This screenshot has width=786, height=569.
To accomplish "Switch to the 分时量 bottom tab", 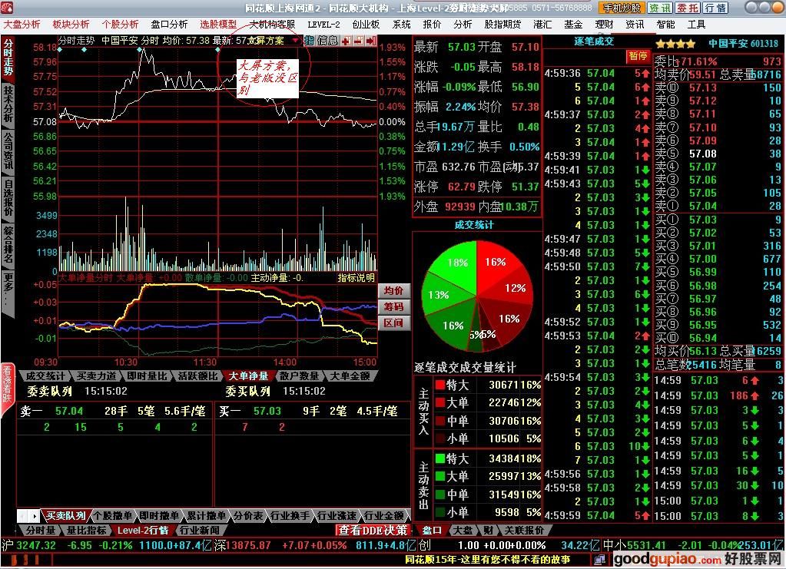I will [41, 530].
